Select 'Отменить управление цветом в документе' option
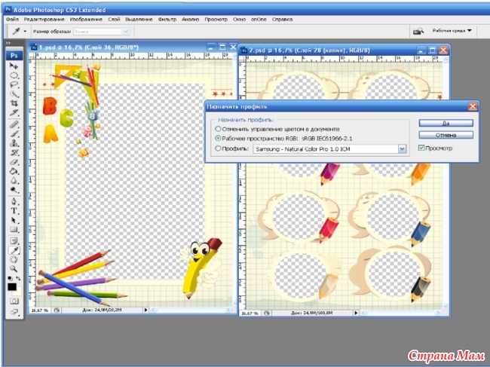The width and height of the screenshot is (490, 367). pos(219,129)
